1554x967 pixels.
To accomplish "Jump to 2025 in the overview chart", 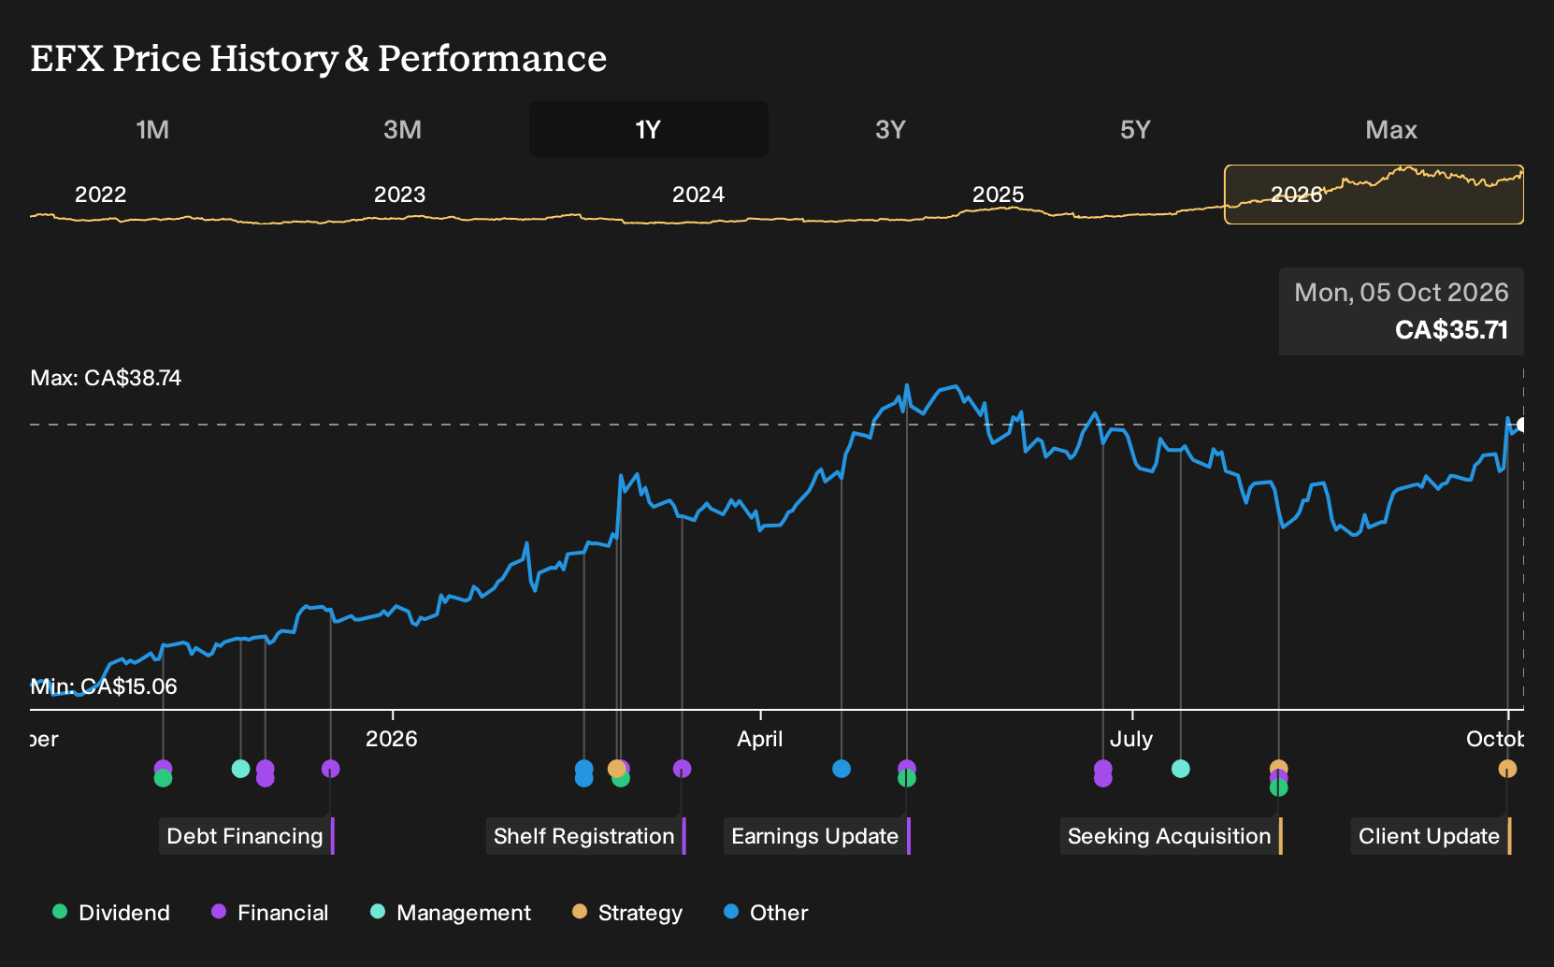I will pos(998,195).
